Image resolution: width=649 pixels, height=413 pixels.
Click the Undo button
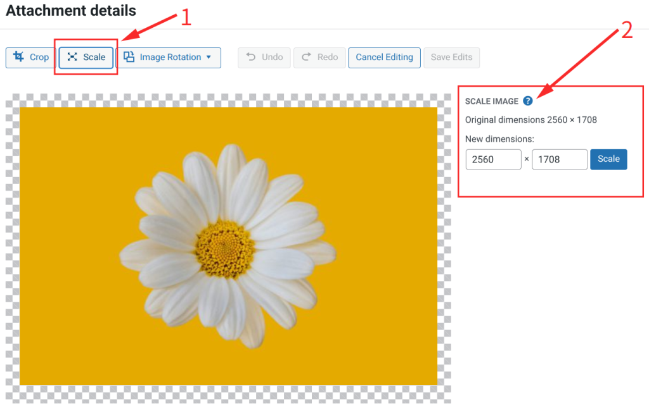tap(264, 58)
